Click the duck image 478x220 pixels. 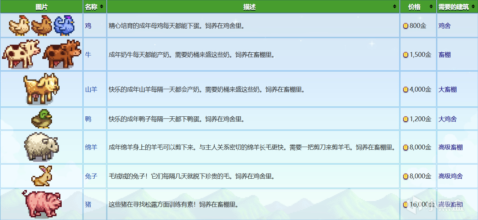click(x=42, y=119)
